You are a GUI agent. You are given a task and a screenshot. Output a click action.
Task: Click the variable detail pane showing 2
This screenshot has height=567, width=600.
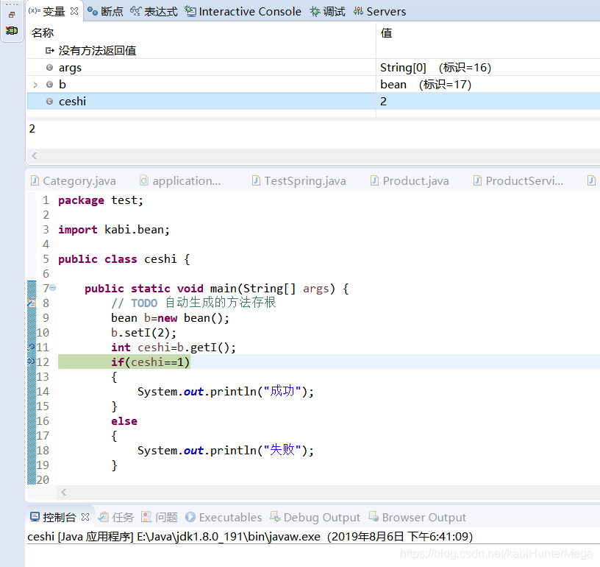(x=313, y=134)
